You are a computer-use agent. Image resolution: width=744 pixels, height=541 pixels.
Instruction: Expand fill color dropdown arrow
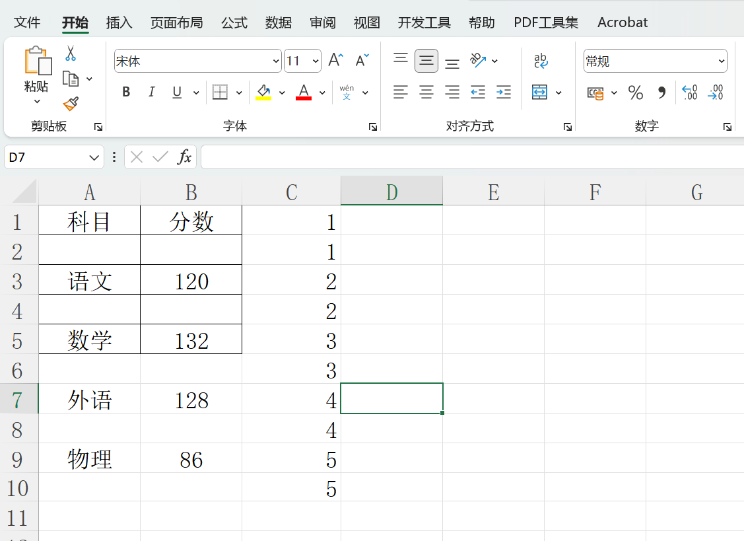[x=282, y=92]
